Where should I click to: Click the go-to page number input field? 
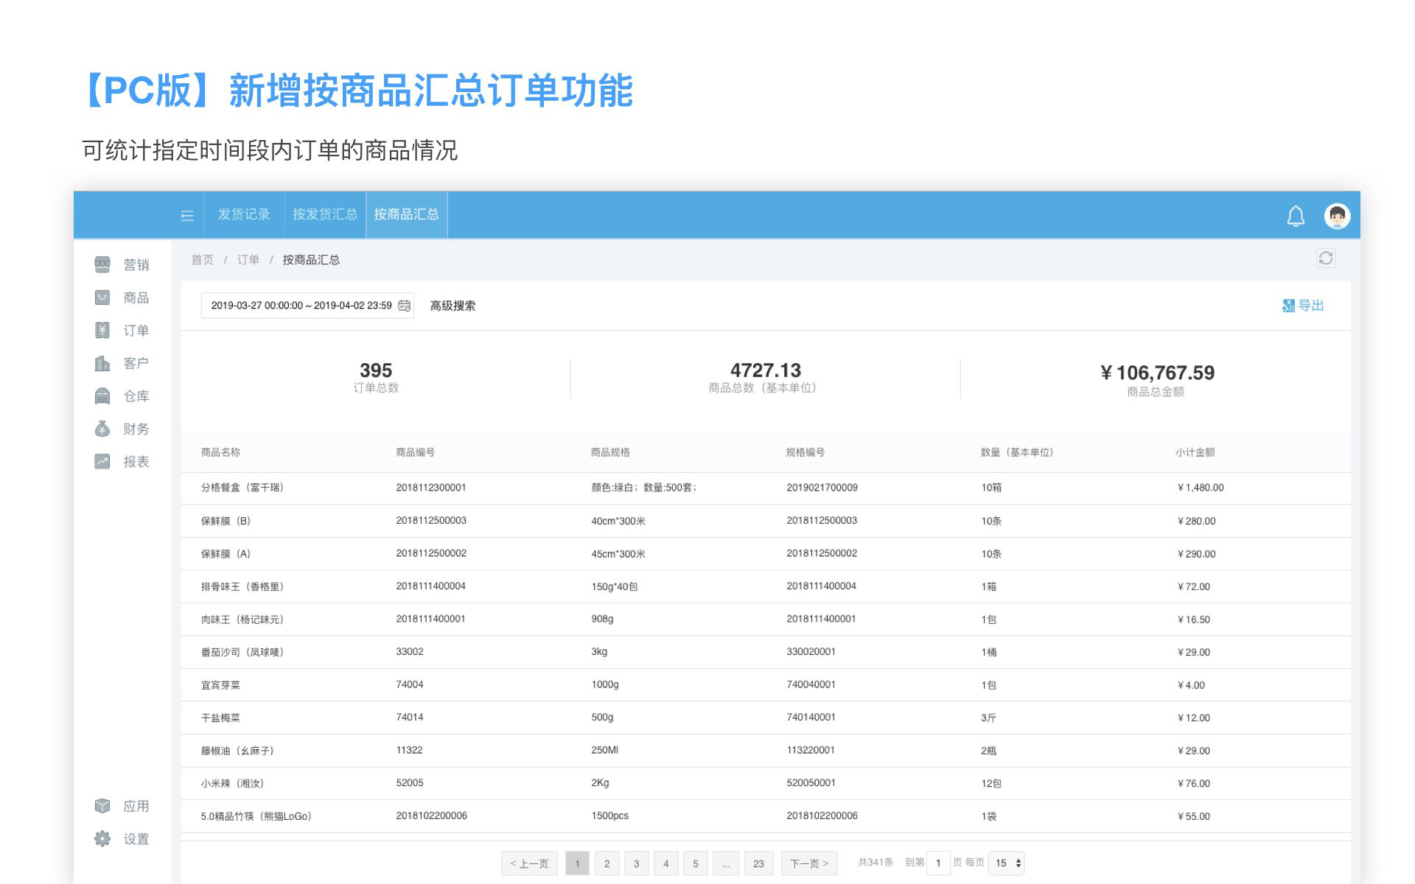coord(937,863)
